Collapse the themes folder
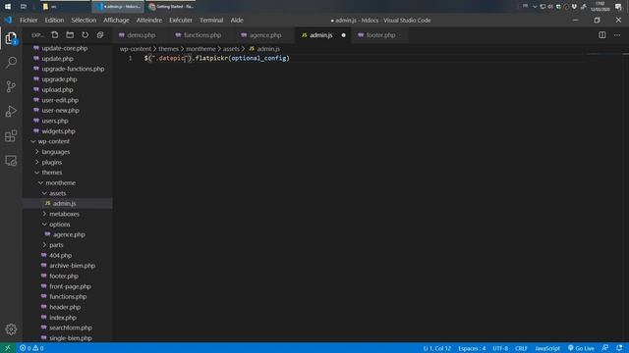This screenshot has width=629, height=353. pos(51,173)
